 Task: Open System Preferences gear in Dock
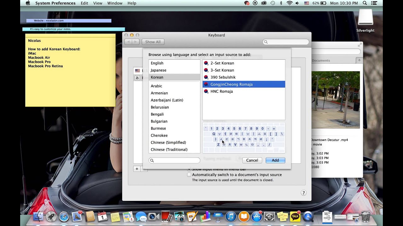[x=270, y=216]
